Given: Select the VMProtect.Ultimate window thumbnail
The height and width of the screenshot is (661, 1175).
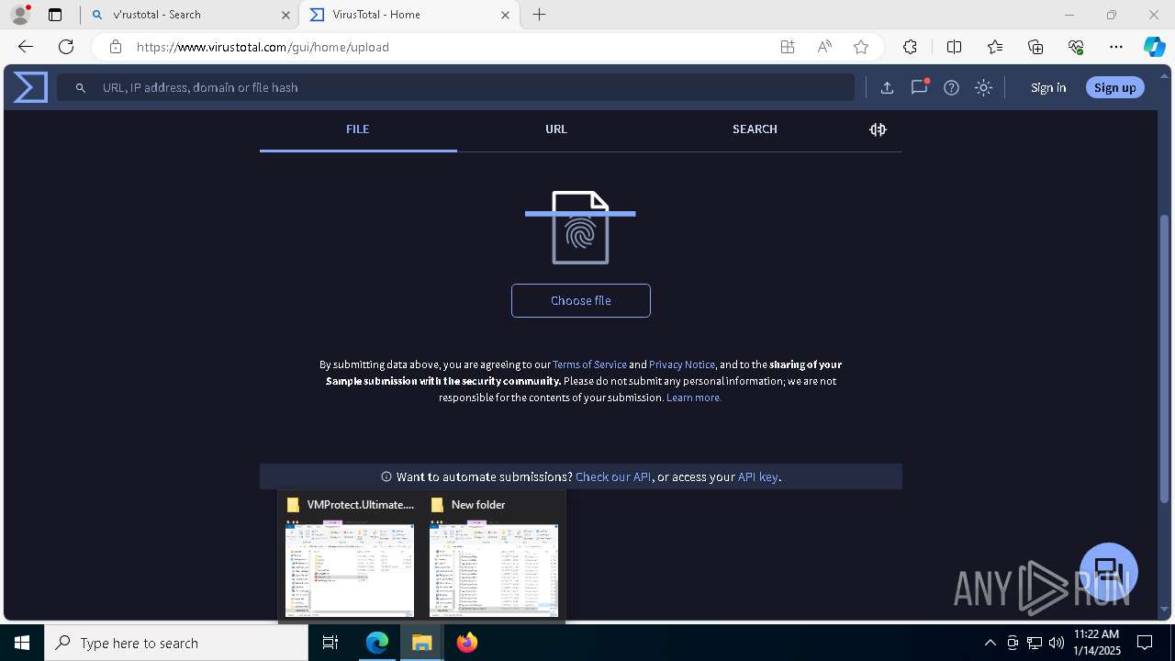Looking at the screenshot, I should pos(350,556).
